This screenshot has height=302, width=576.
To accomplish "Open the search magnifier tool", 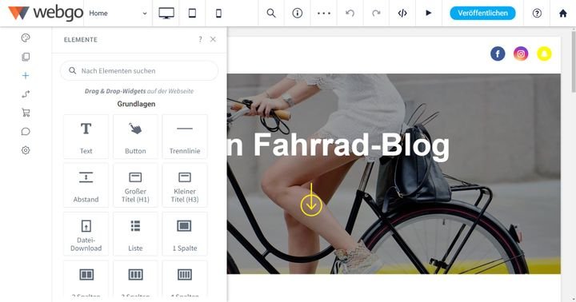I will (271, 14).
